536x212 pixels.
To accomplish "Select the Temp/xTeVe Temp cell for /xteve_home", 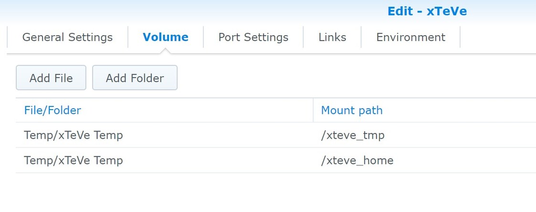I will [x=74, y=161].
